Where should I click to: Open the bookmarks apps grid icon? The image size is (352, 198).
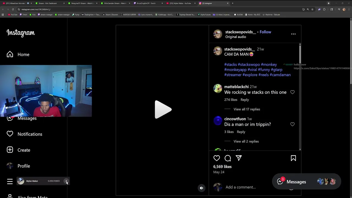tap(3, 15)
